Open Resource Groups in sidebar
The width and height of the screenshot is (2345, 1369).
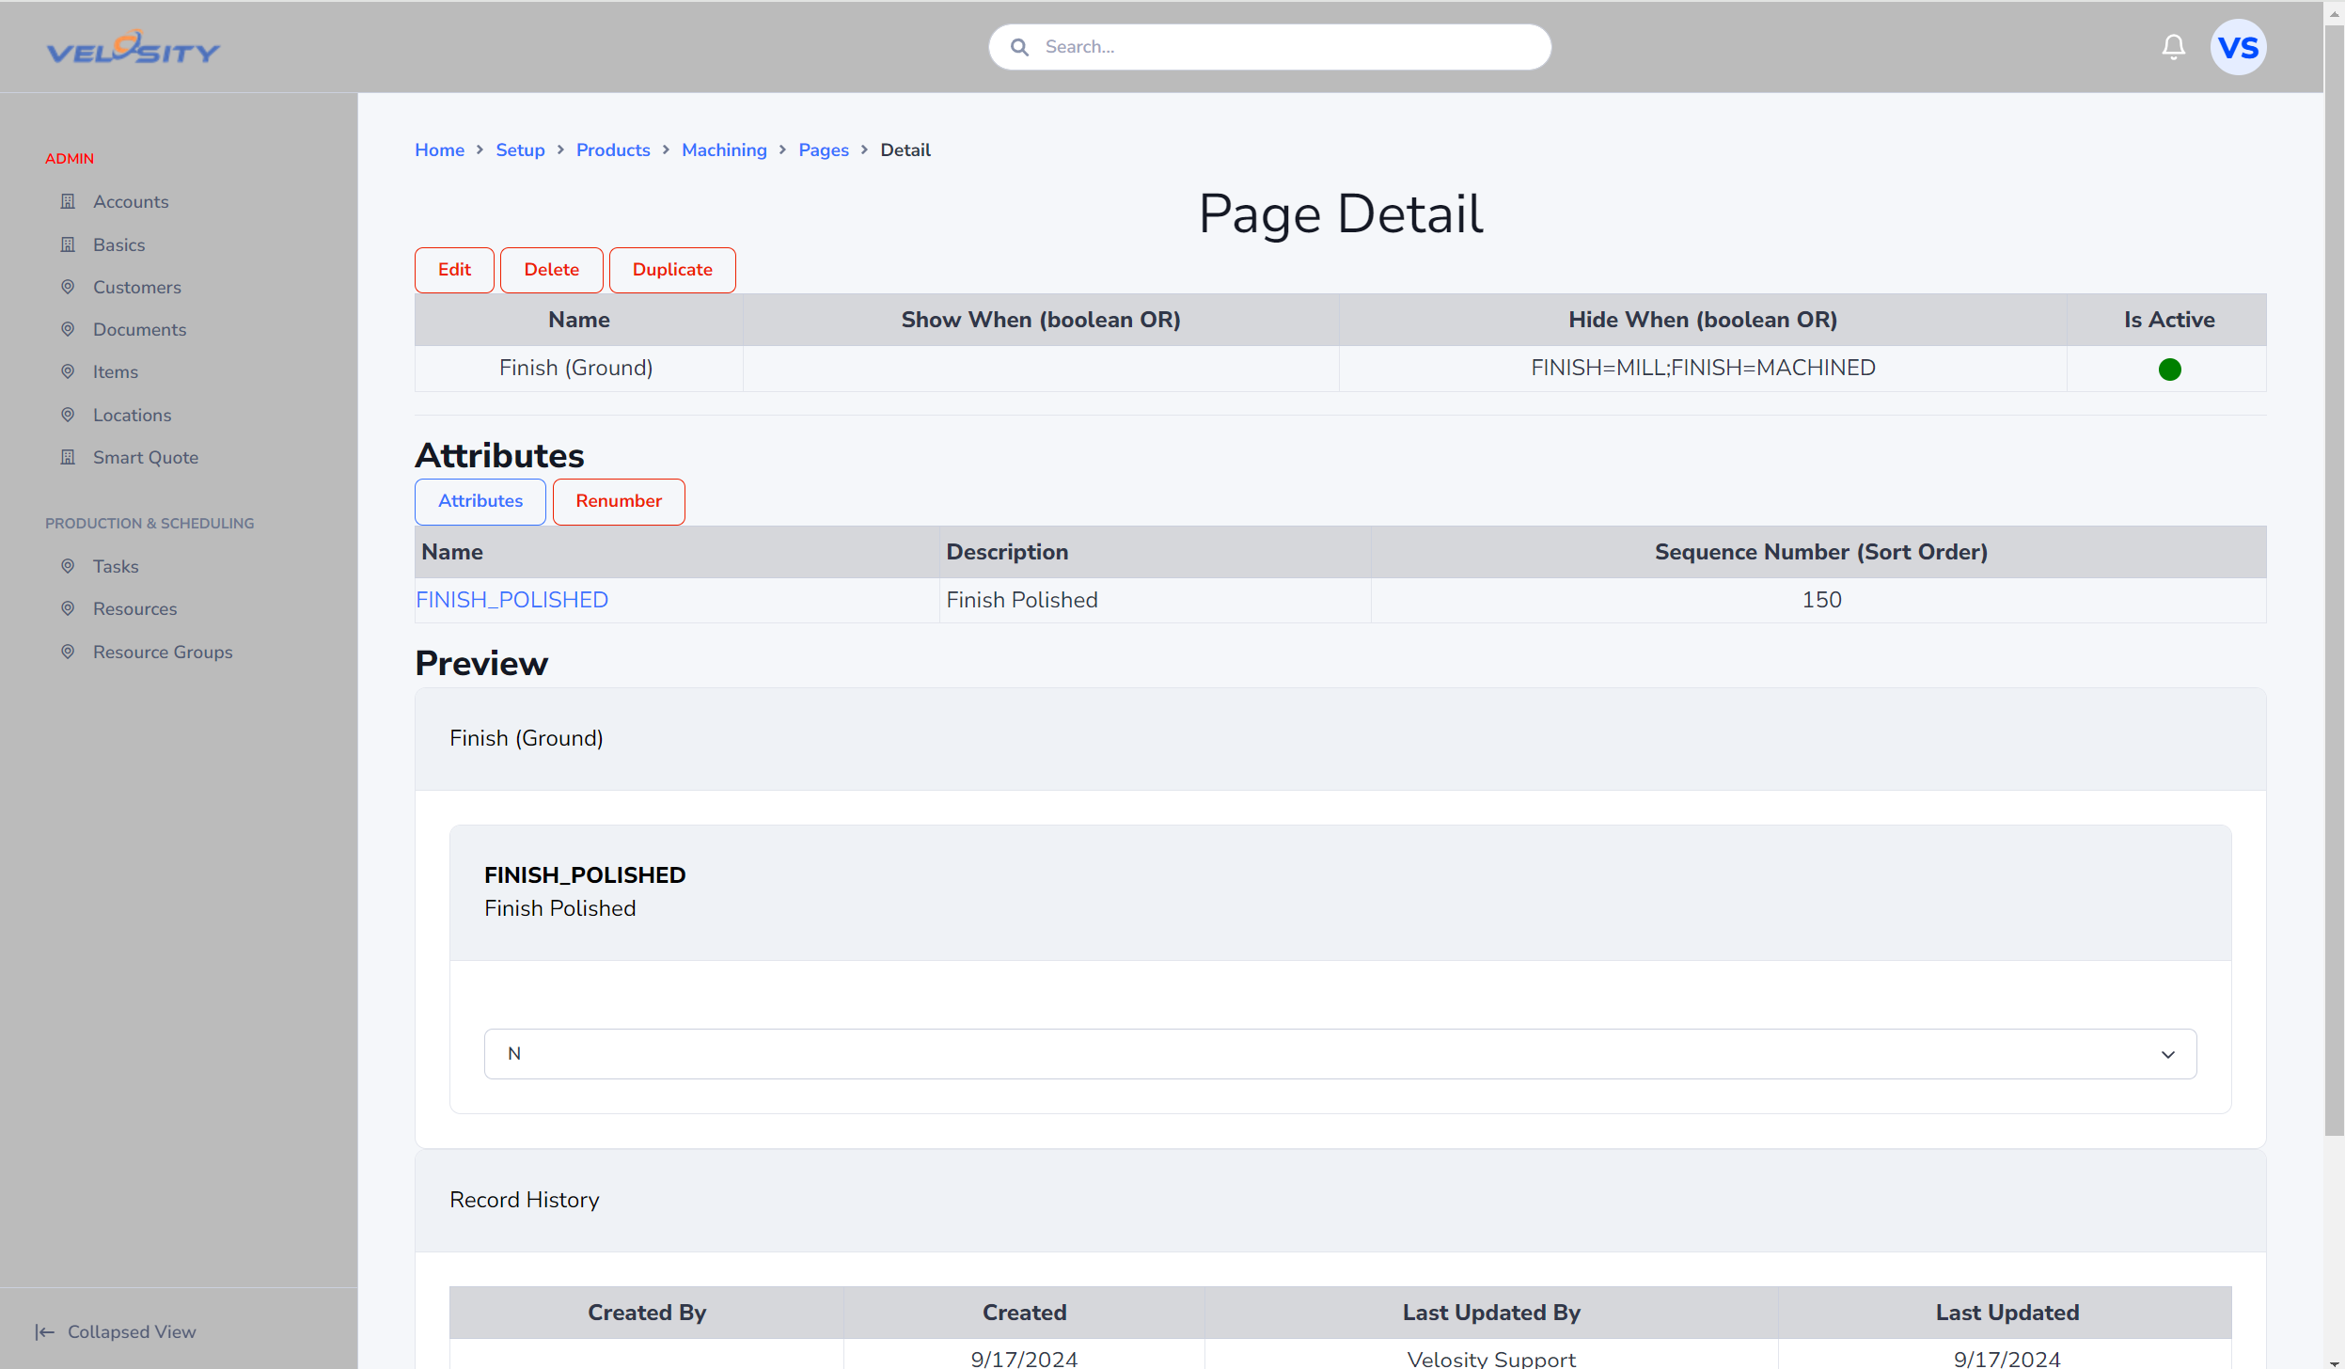tap(163, 652)
